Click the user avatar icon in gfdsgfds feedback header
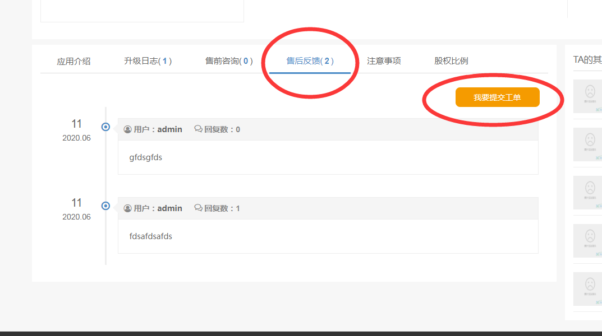The image size is (602, 336). (127, 129)
